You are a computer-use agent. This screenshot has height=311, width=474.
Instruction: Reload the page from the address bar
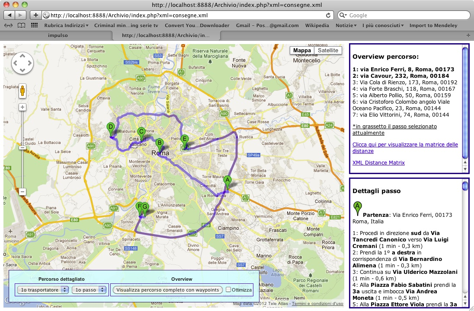click(x=328, y=15)
